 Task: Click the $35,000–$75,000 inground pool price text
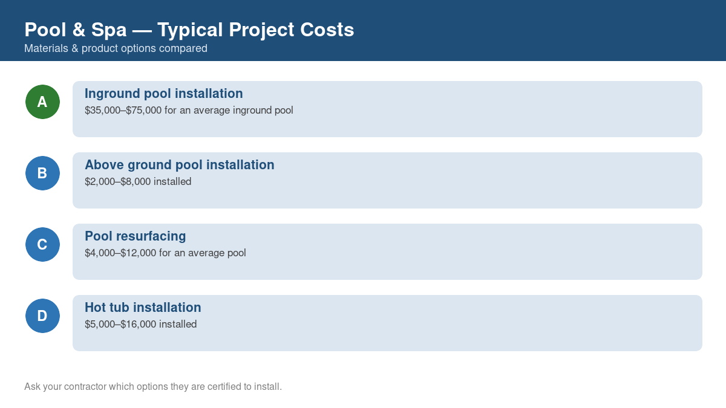tap(189, 111)
